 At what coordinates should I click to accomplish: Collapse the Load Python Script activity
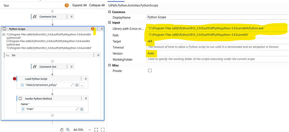point(86,79)
